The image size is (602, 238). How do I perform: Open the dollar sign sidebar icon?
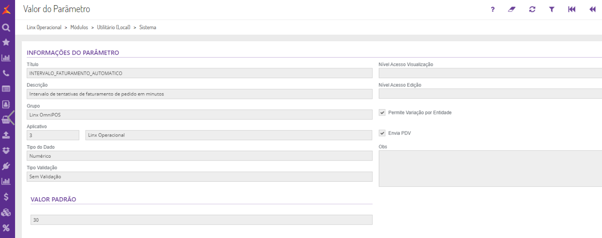pos(6,197)
